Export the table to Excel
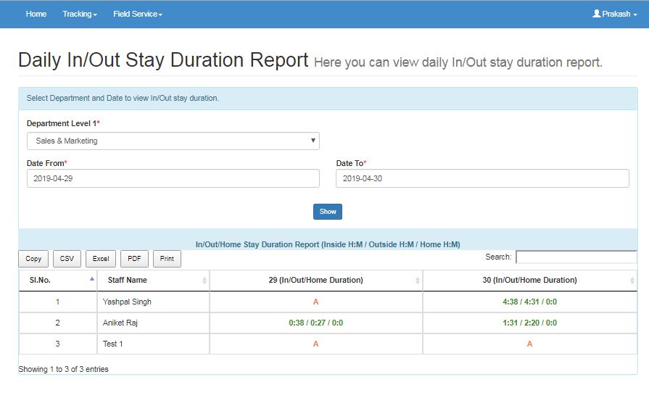The height and width of the screenshot is (406, 649). coord(101,259)
